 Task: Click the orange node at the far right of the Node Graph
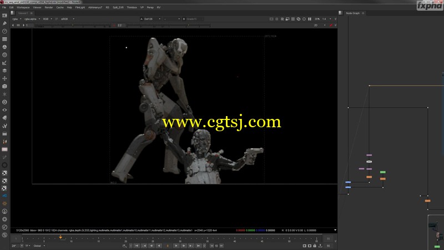click(x=427, y=201)
